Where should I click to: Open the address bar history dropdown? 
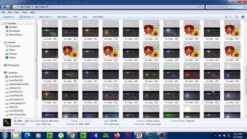tap(198, 7)
